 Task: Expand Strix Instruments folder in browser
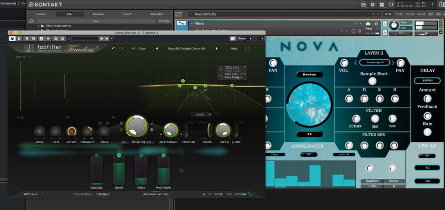(x=39, y=26)
